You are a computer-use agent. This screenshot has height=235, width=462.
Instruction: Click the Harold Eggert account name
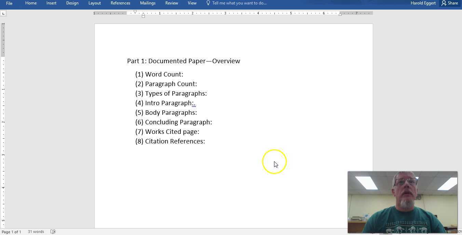coord(423,3)
